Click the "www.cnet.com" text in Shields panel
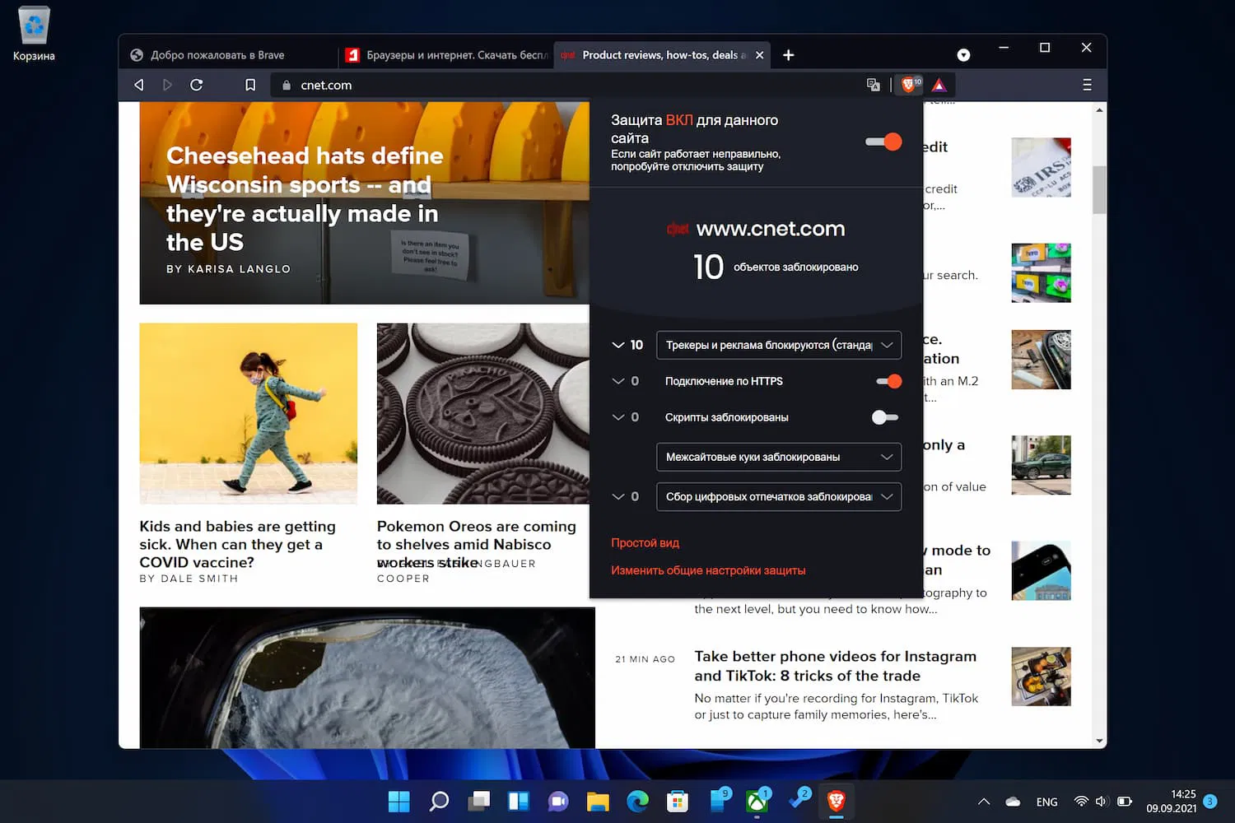Viewport: 1235px width, 823px height. click(771, 229)
